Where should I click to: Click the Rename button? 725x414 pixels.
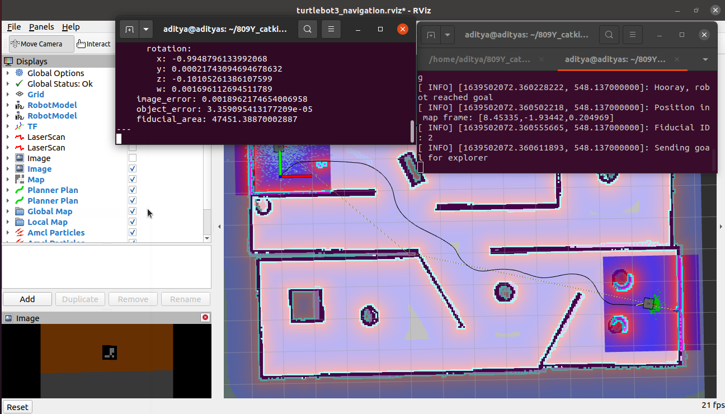tap(185, 299)
